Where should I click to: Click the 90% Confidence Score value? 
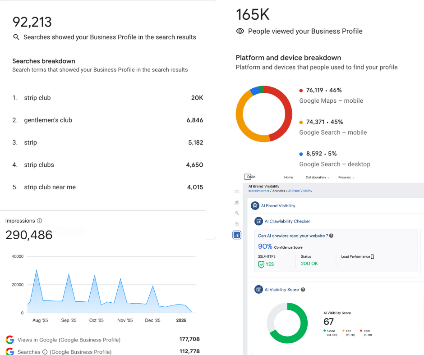tap(265, 246)
